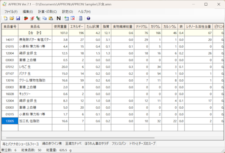The height and width of the screenshot is (153, 225).
Task: Open the calculator icon in the toolbar
Action: click(x=80, y=18)
